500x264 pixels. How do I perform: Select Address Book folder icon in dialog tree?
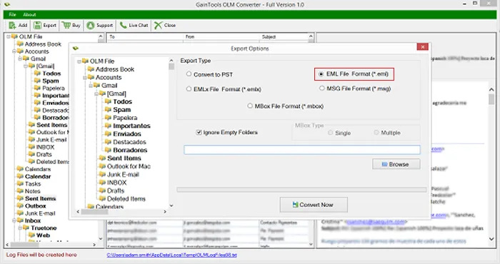tap(91, 69)
